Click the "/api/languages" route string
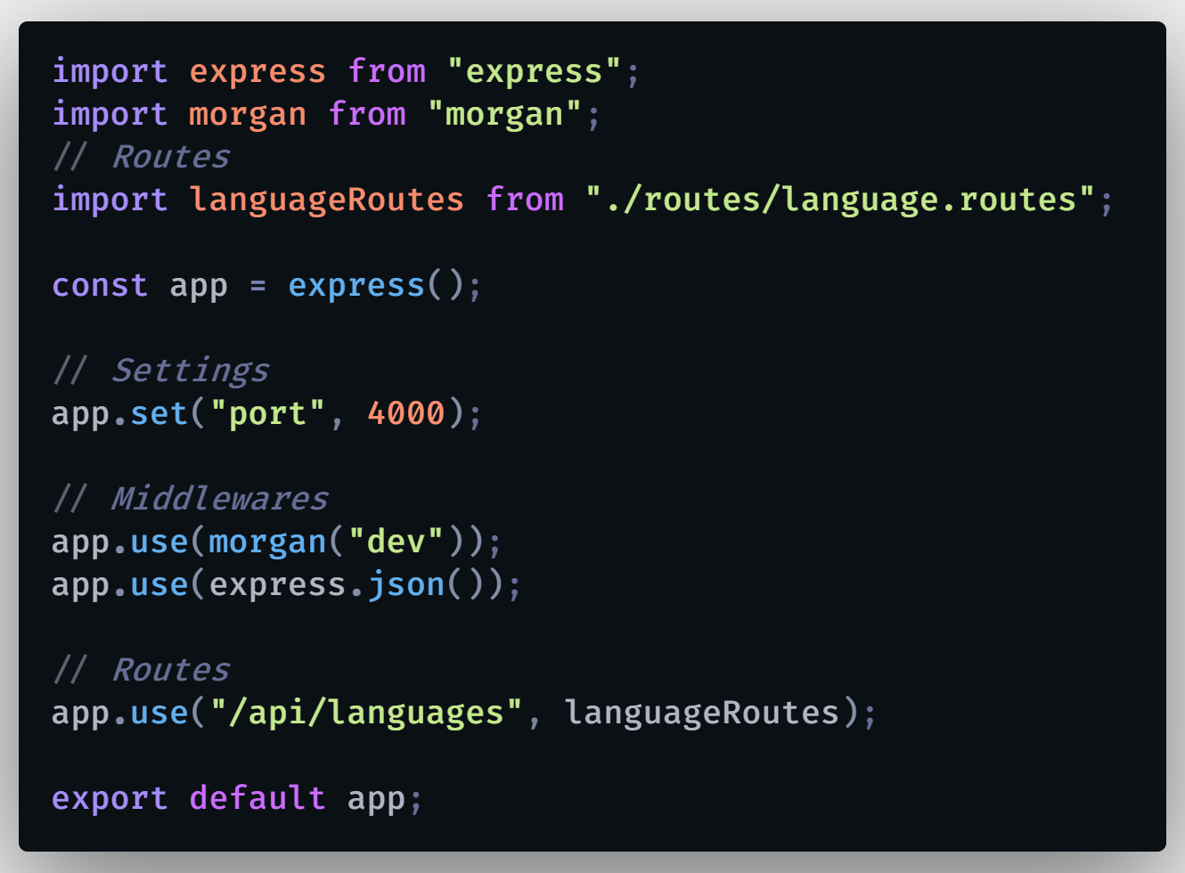Screen dimensions: 1185x873 click(366, 713)
